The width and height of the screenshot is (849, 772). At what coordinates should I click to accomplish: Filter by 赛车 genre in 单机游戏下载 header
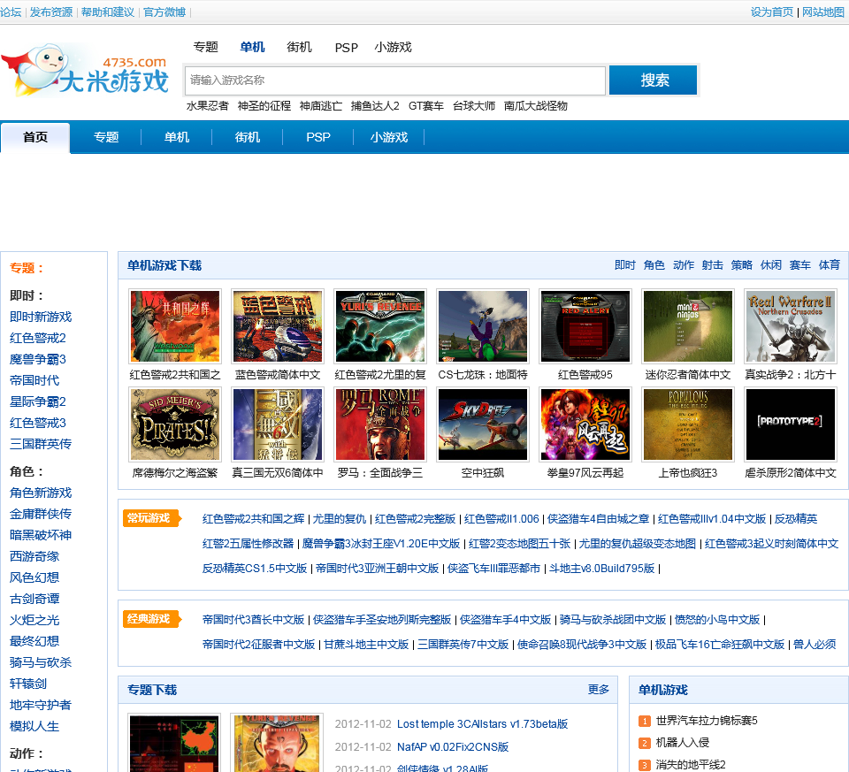point(800,264)
